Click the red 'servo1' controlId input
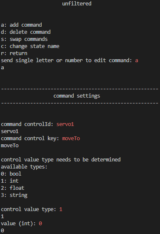Viewport: 160px width, 234px height. pyautogui.click(x=65, y=124)
